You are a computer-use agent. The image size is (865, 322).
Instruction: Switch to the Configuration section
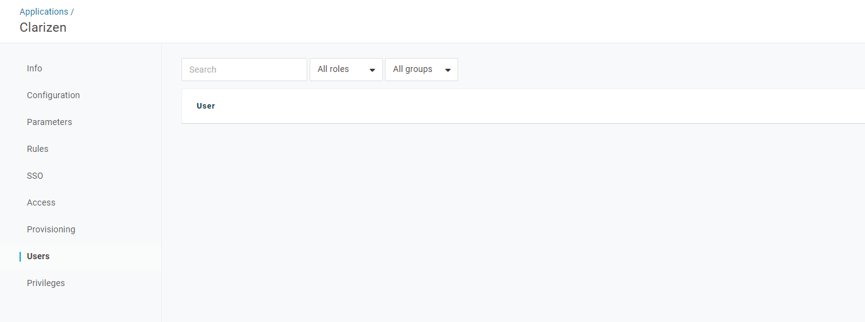pos(53,95)
